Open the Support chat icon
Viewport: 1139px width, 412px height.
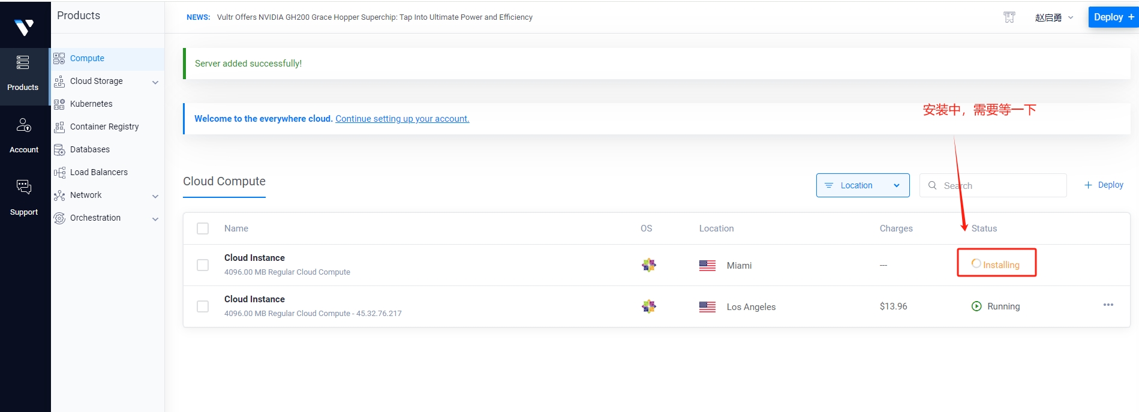(24, 187)
